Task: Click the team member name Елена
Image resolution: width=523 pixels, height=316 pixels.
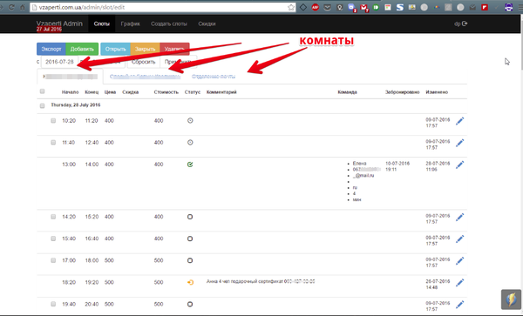Action: click(359, 164)
